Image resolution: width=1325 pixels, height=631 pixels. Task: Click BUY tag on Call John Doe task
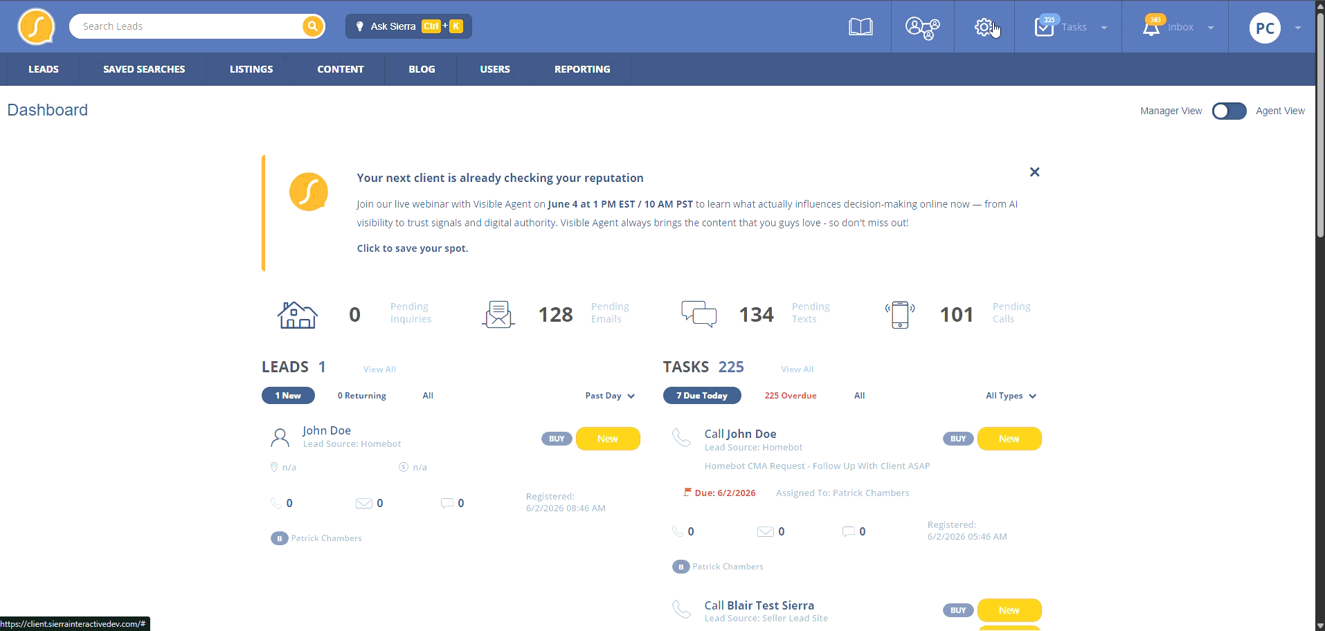(958, 439)
